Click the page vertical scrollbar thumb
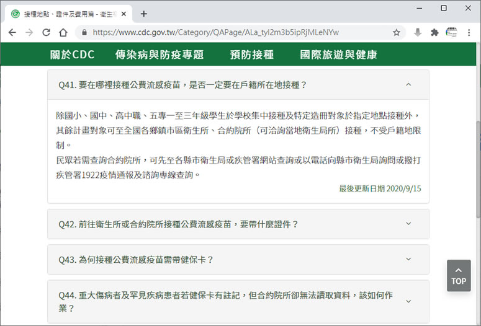The height and width of the screenshot is (326, 481). [478, 169]
